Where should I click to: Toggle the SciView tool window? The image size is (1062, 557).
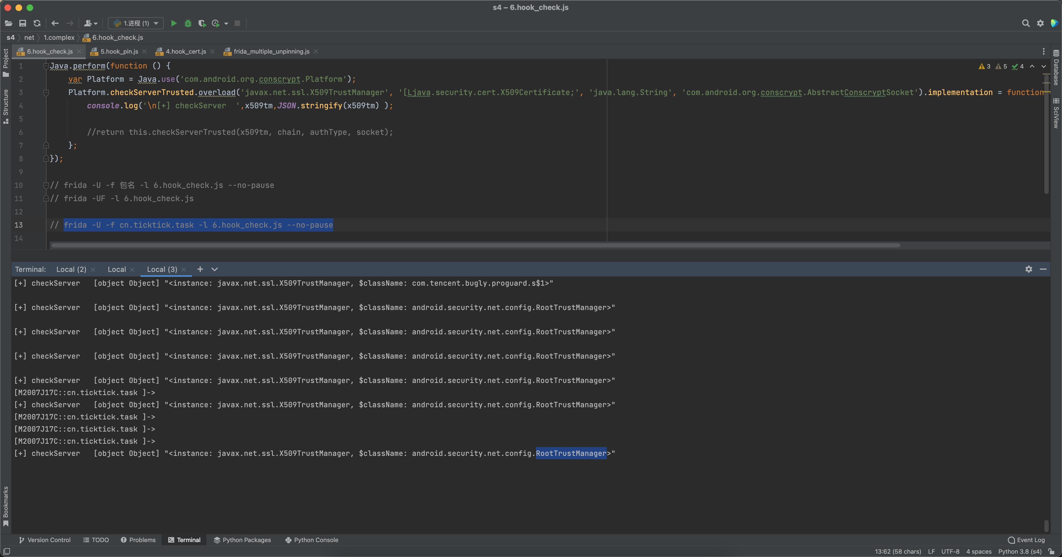[1056, 113]
